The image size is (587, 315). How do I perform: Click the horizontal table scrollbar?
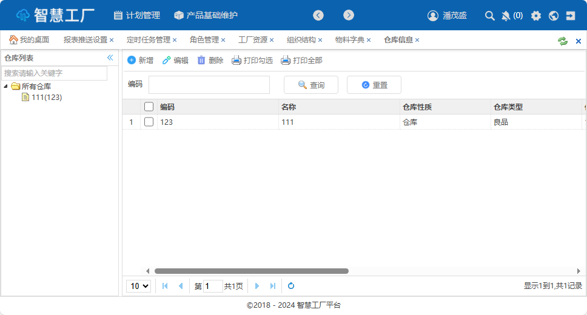251,271
